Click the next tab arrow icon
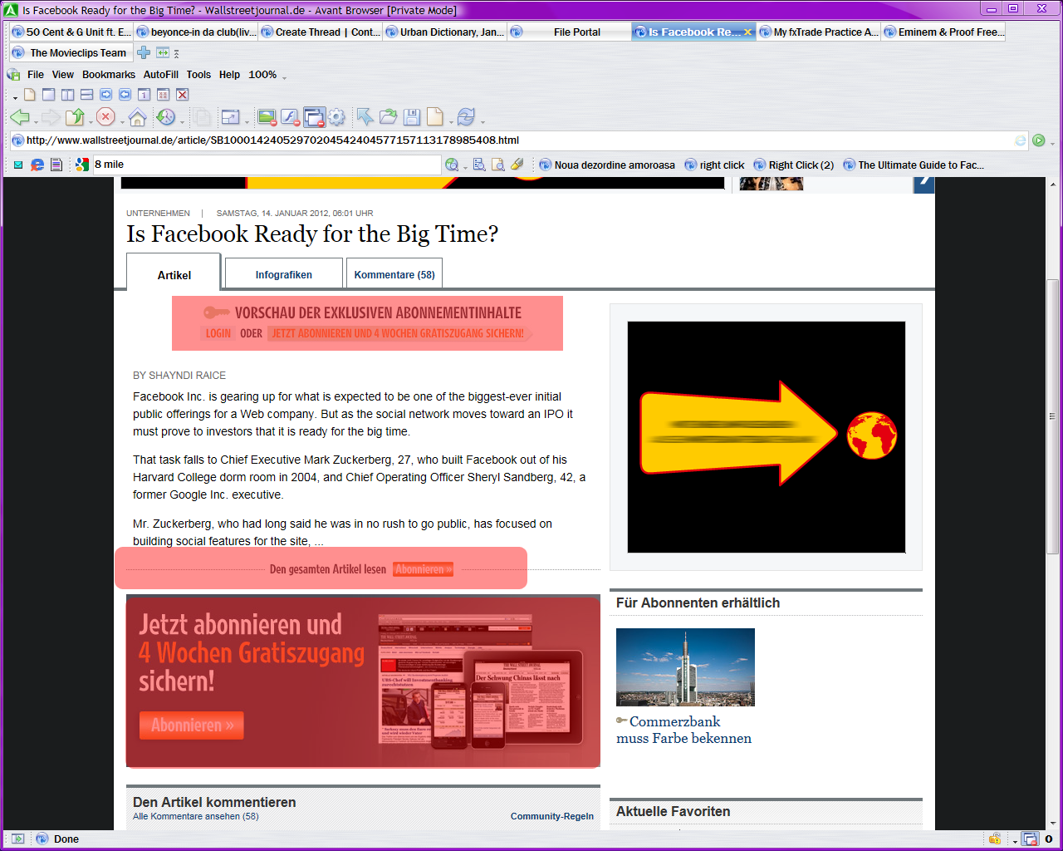 (105, 95)
